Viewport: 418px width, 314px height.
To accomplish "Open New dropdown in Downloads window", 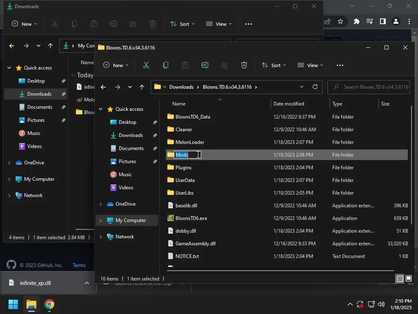I will tap(24, 24).
